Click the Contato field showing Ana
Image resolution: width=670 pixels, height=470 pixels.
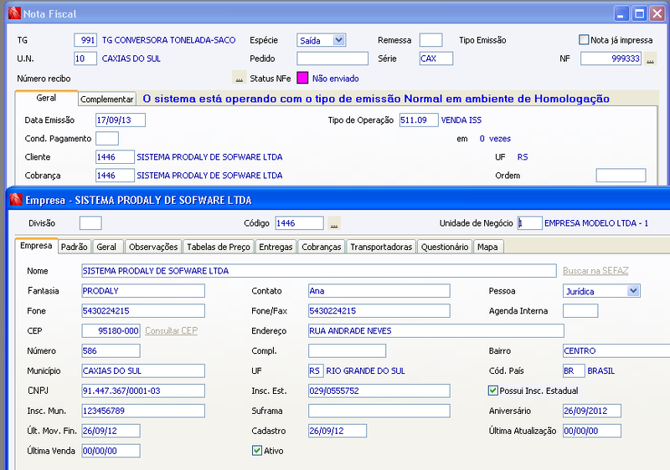(379, 291)
